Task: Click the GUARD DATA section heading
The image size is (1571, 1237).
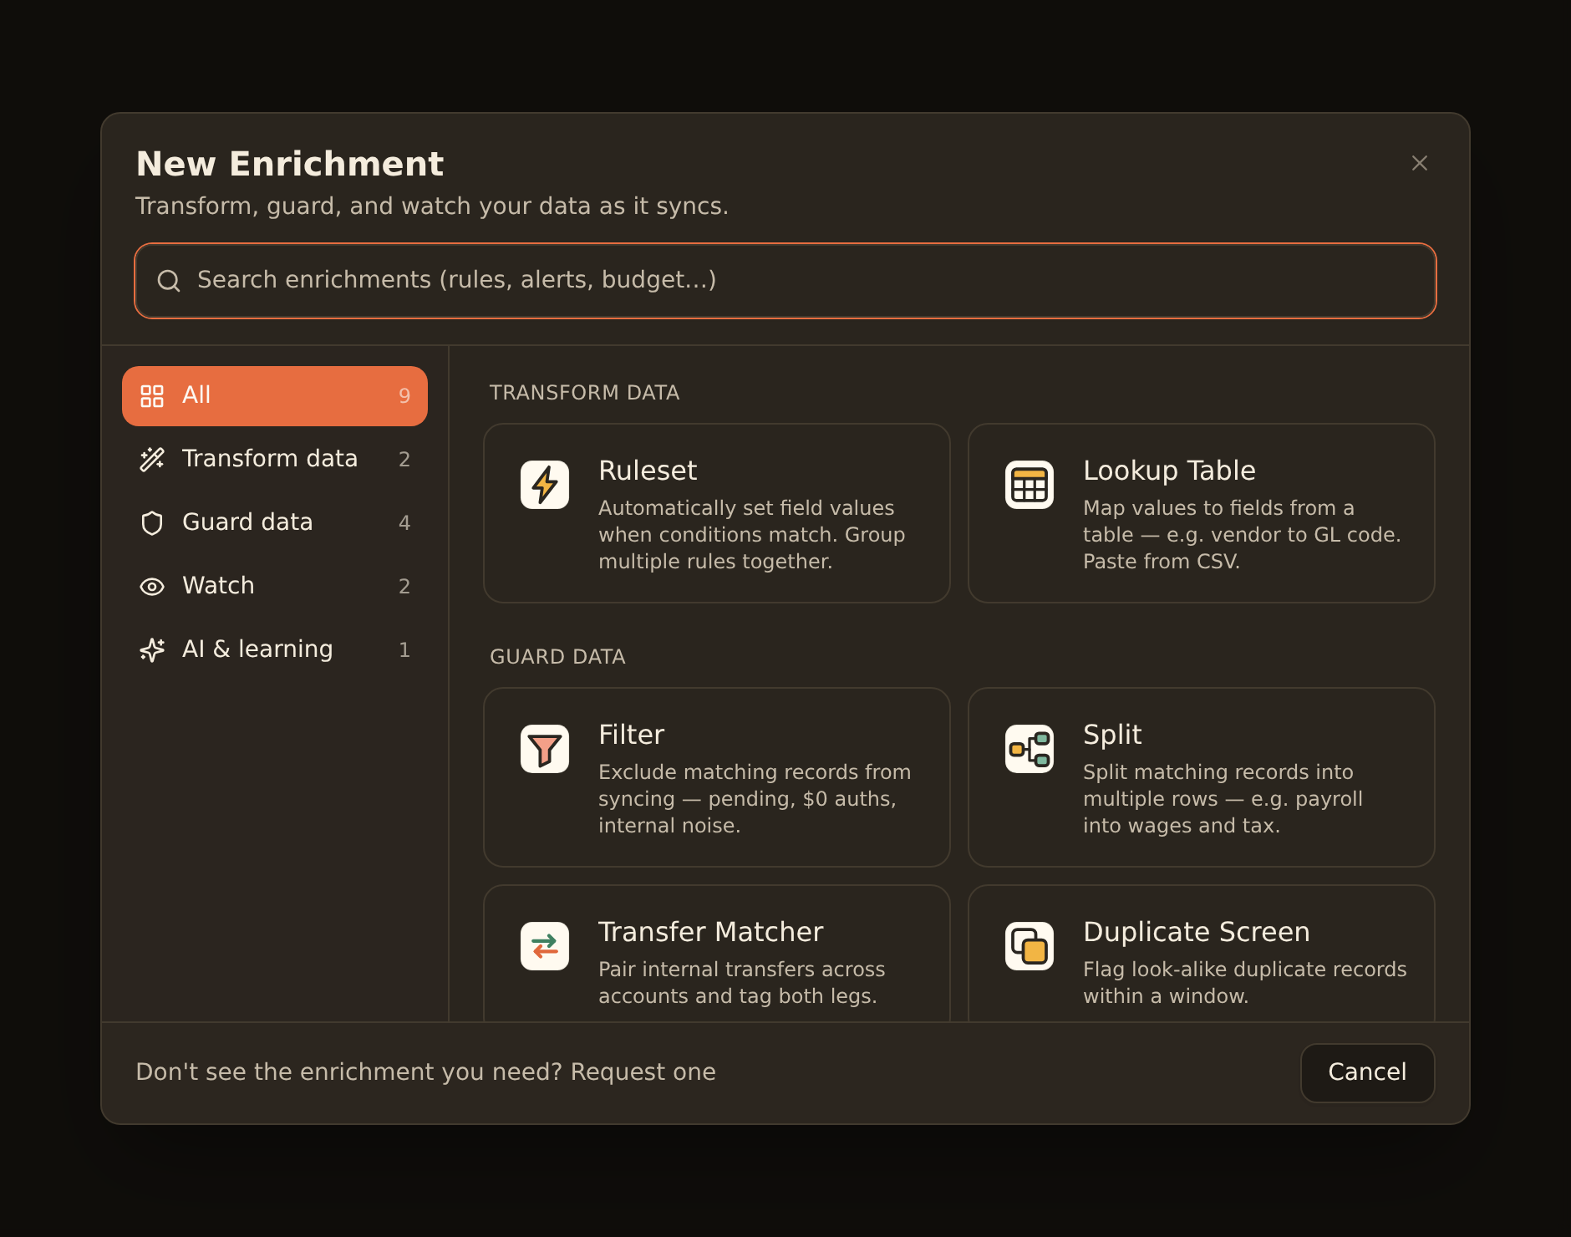Action: [557, 657]
